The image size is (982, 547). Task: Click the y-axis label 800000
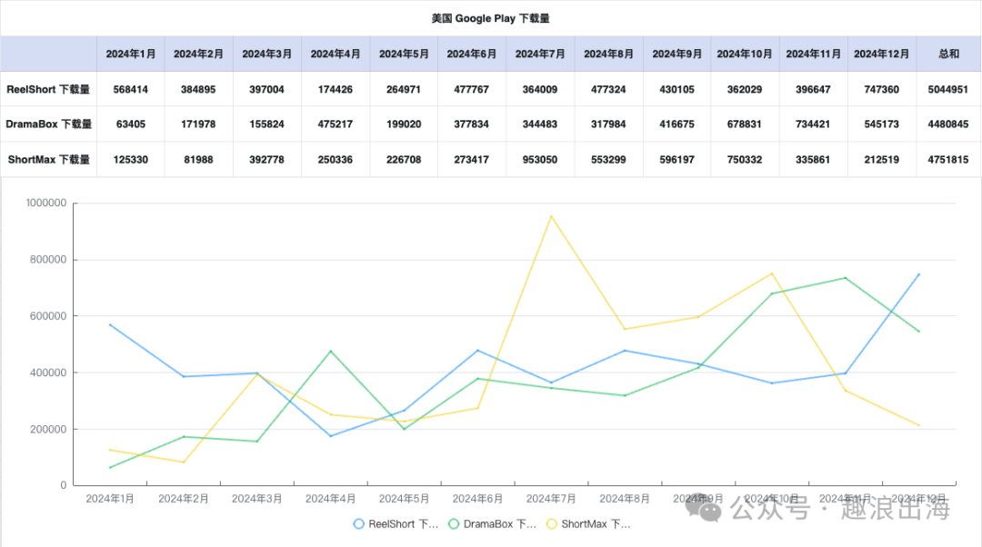click(x=48, y=260)
